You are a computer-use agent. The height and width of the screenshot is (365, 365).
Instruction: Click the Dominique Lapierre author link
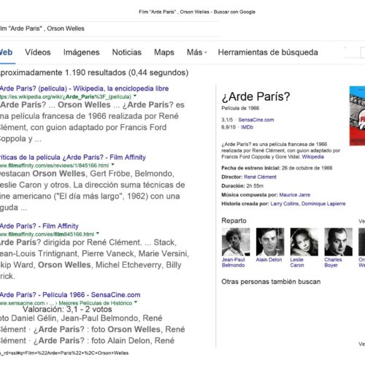point(323,204)
